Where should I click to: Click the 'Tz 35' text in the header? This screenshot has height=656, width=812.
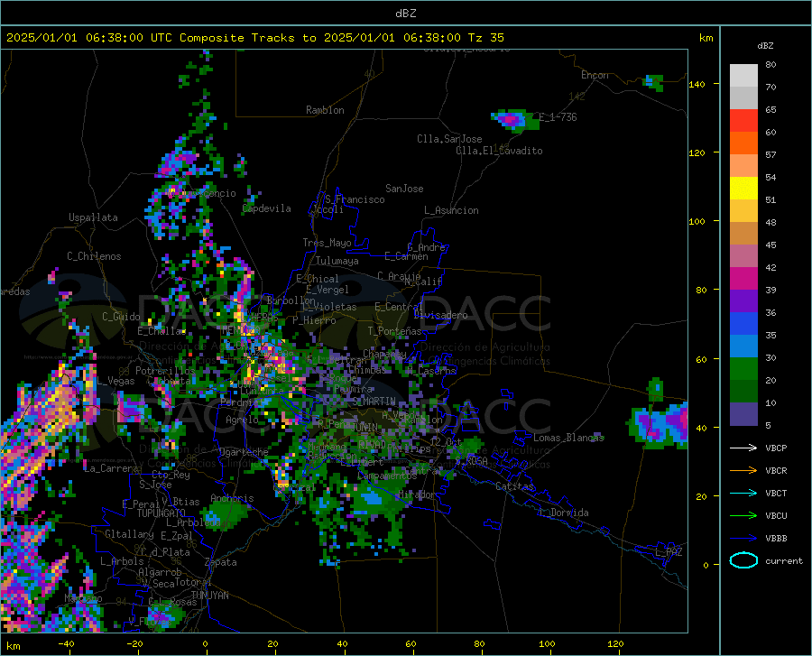tap(485, 38)
